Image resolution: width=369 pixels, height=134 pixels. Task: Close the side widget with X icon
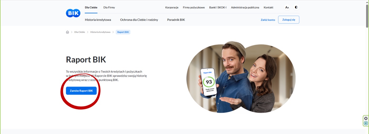(366, 118)
